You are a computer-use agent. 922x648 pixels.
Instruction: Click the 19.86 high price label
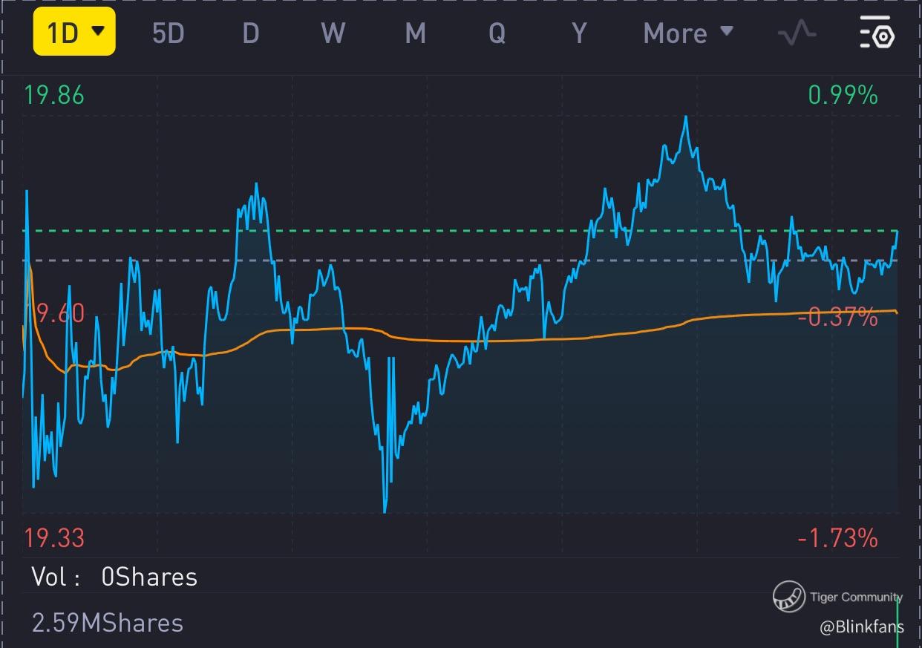point(54,95)
